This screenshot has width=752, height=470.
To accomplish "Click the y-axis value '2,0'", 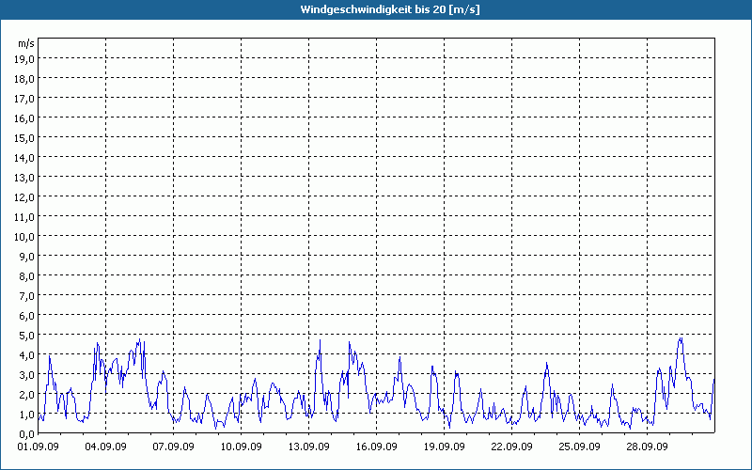I will [x=27, y=394].
